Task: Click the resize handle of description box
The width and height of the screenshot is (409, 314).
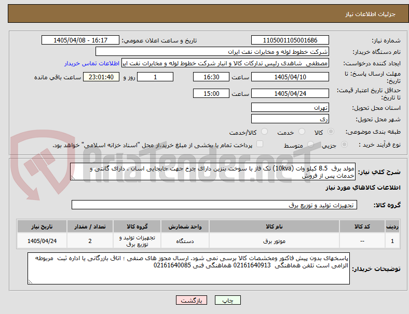Action: (73, 177)
